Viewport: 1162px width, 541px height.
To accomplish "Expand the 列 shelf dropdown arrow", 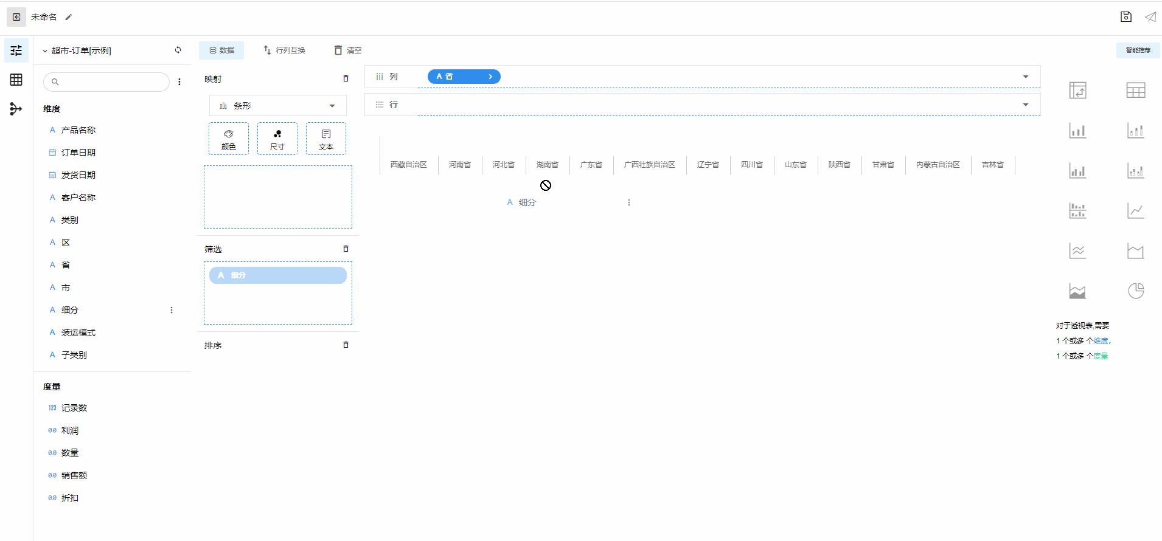I will click(1026, 77).
